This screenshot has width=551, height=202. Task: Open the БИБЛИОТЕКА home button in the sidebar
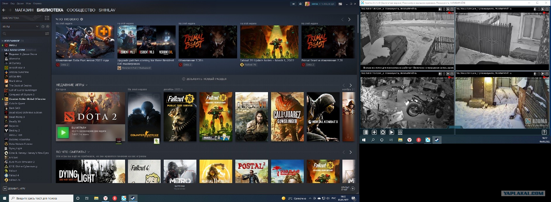(22, 18)
